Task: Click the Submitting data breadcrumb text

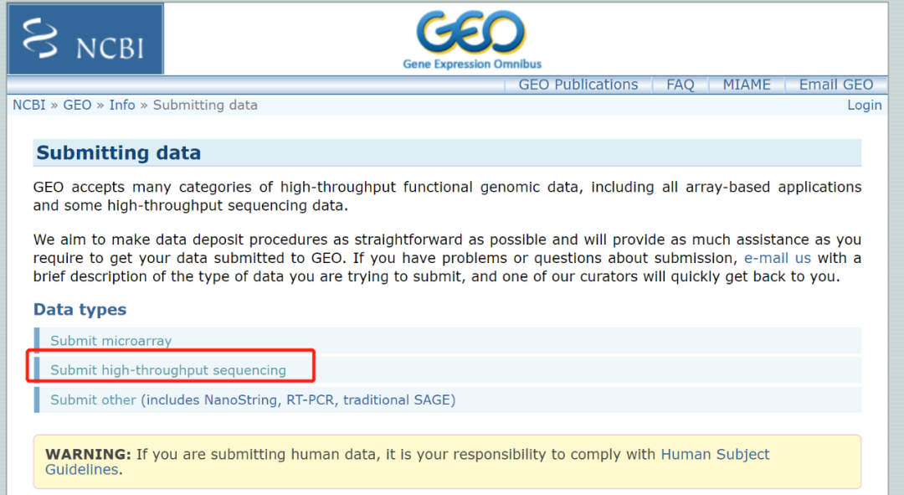Action: [x=205, y=105]
